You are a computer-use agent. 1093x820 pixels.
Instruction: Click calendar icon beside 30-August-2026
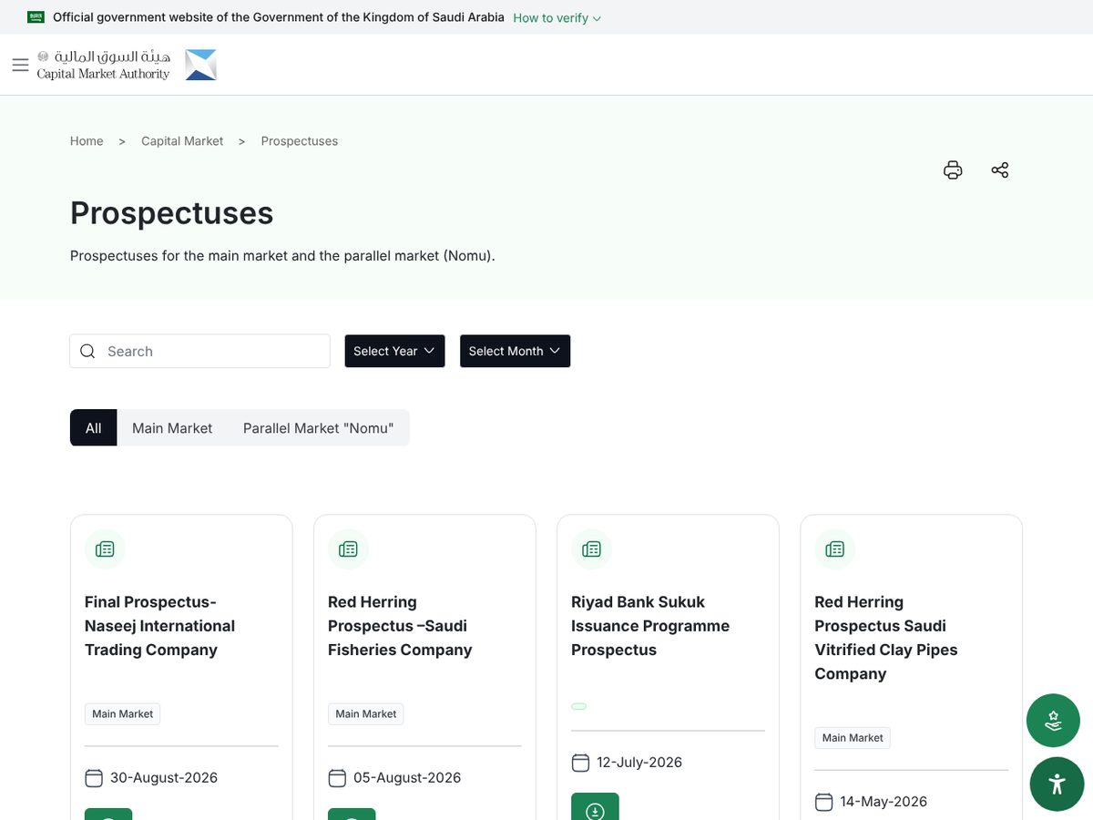click(93, 778)
